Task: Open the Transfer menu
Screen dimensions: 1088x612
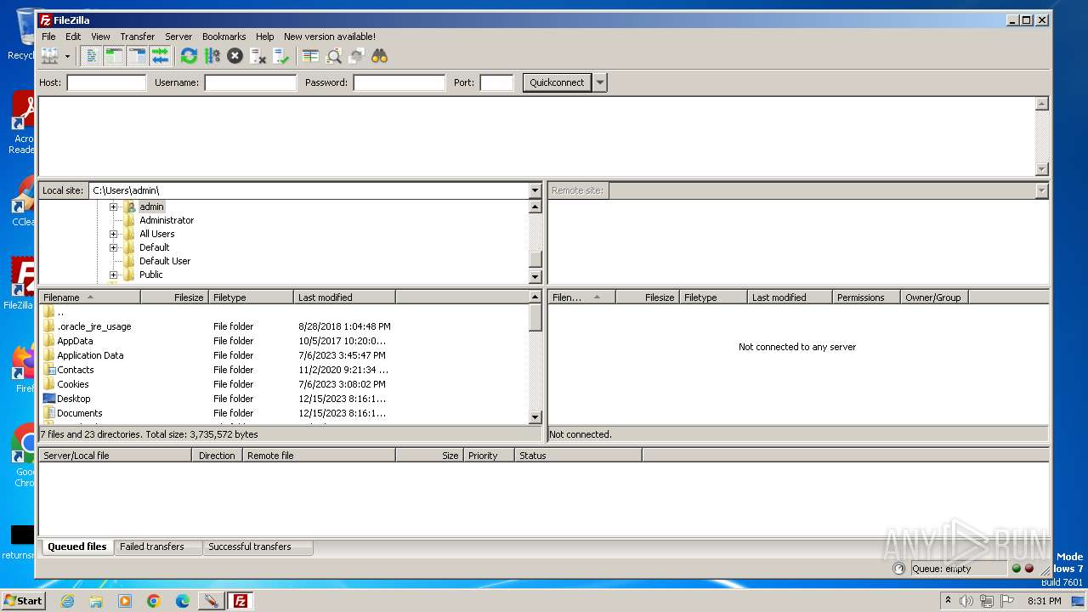Action: [x=137, y=37]
